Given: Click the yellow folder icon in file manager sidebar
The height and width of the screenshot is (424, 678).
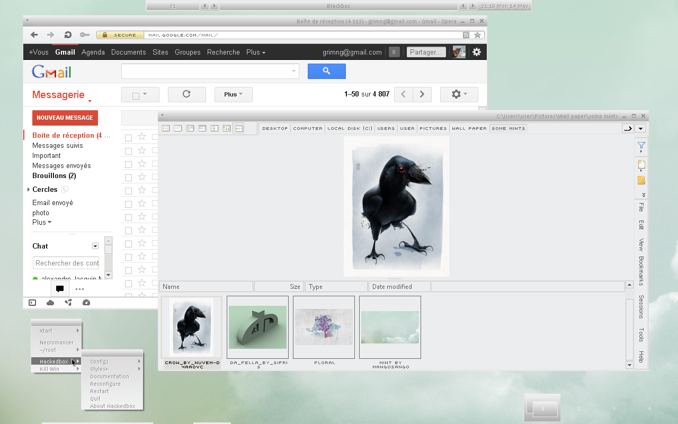Looking at the screenshot, I should [x=641, y=180].
